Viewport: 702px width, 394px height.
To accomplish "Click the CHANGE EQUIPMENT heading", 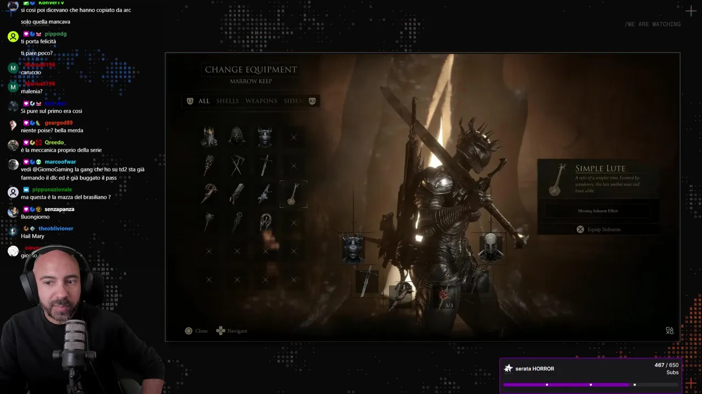I will pos(251,69).
